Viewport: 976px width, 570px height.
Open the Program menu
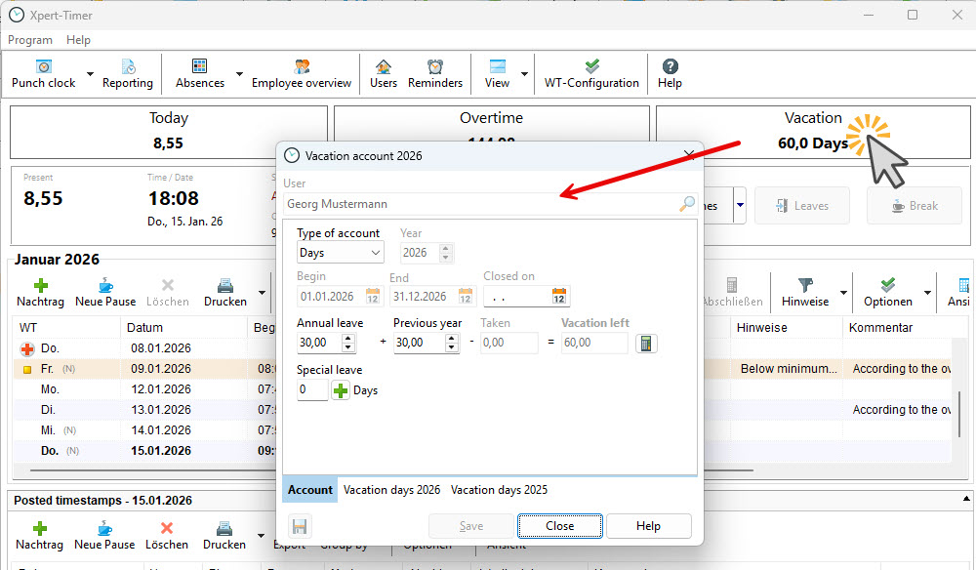tap(30, 40)
